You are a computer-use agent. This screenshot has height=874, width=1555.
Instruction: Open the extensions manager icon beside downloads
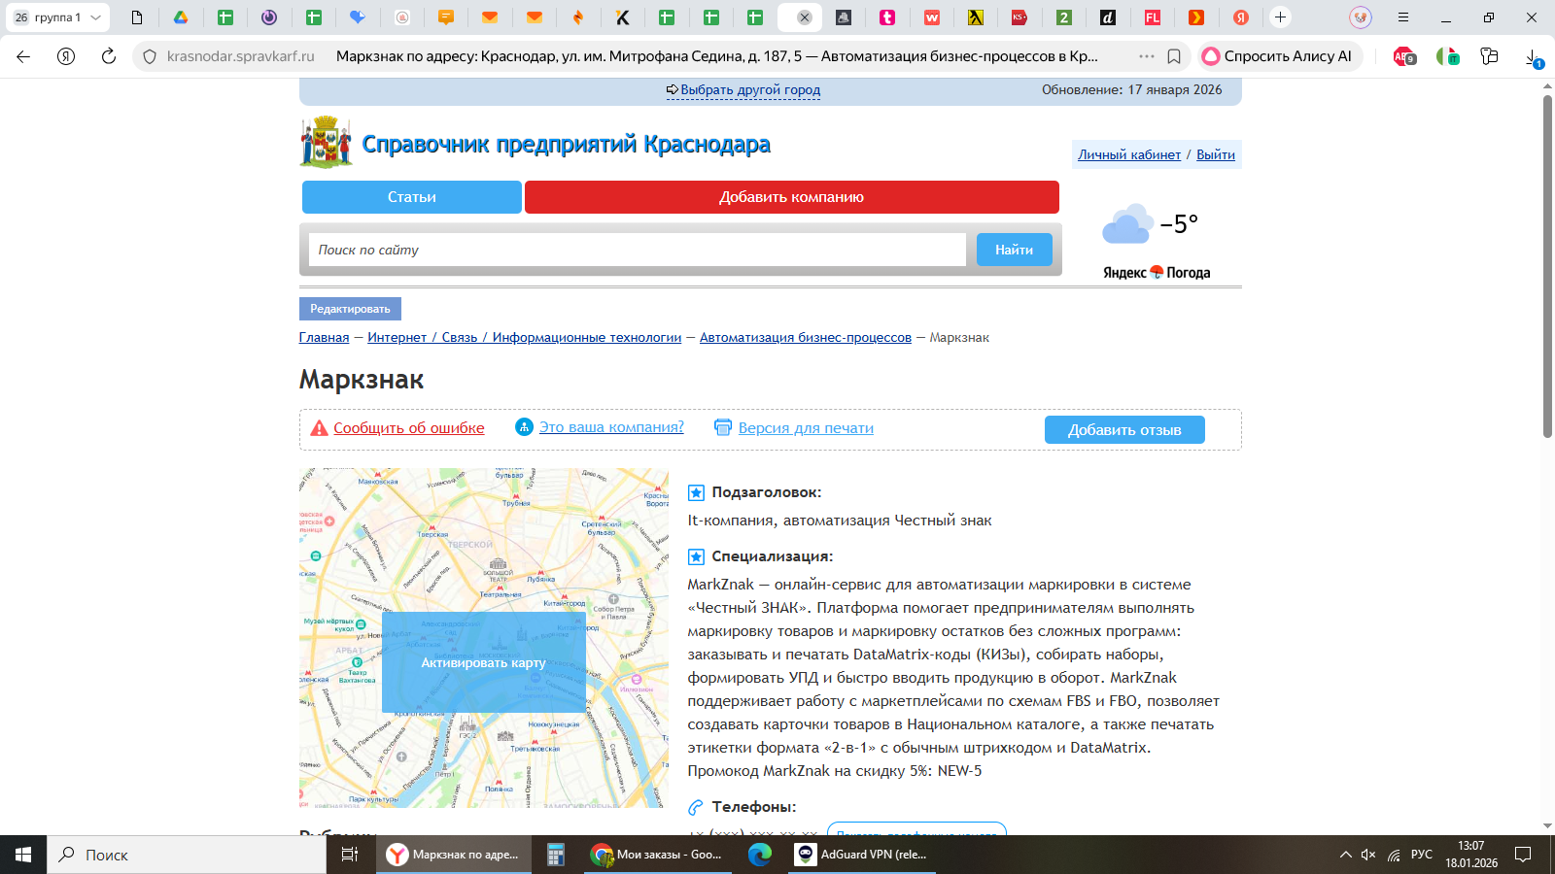(1489, 56)
